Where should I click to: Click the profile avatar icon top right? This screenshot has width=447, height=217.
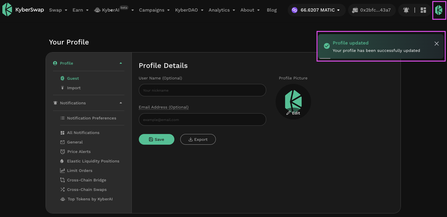click(439, 10)
